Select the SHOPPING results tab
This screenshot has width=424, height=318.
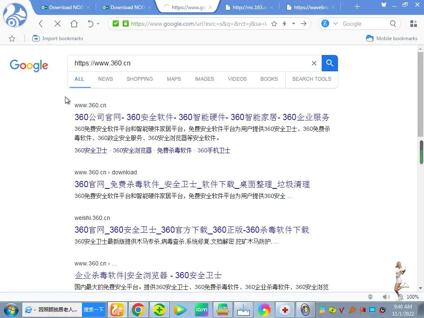140,79
